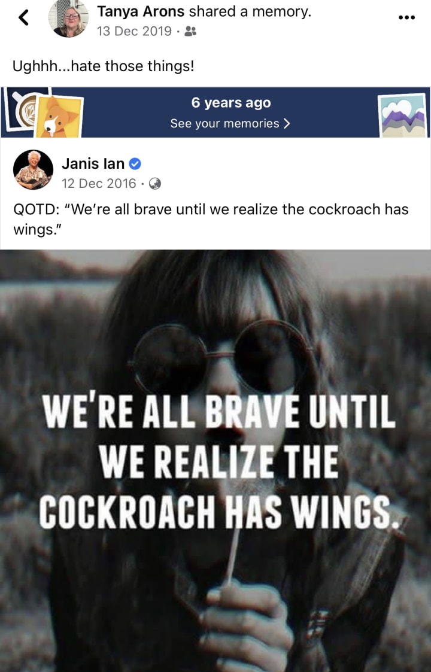Screen dimensions: 431x672
Task: Tap the mountain landscape memory illustration
Action: (x=403, y=115)
